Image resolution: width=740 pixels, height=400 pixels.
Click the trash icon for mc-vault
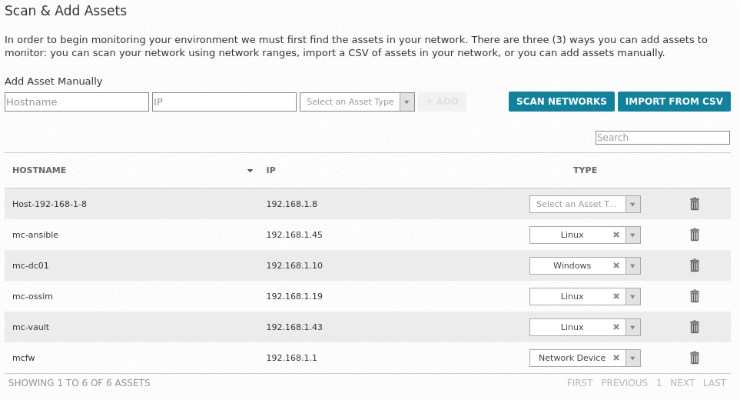click(x=694, y=327)
